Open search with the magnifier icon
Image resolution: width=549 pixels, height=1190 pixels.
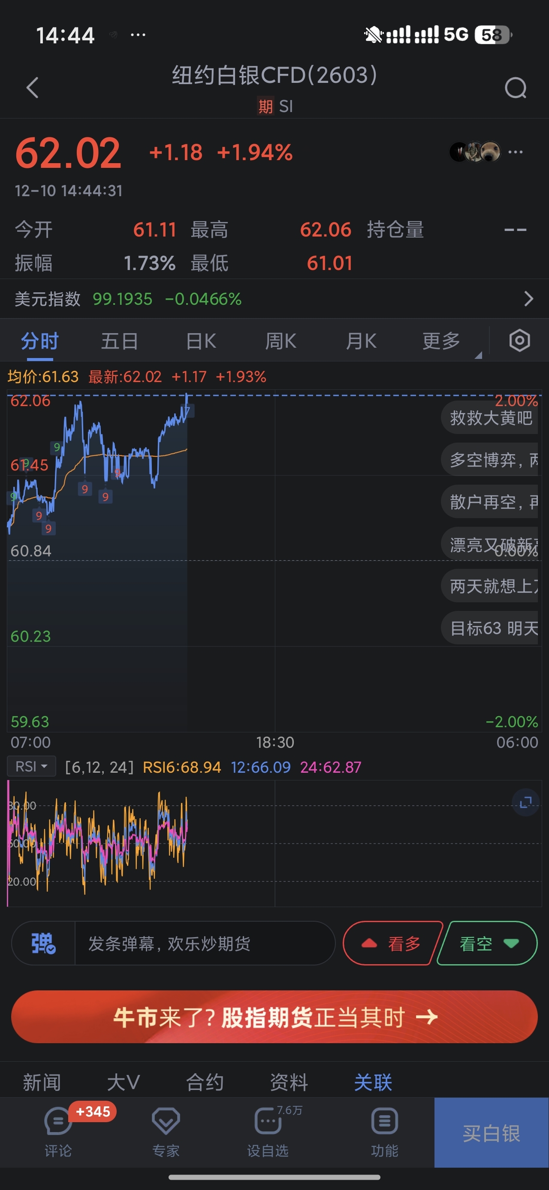(x=516, y=88)
